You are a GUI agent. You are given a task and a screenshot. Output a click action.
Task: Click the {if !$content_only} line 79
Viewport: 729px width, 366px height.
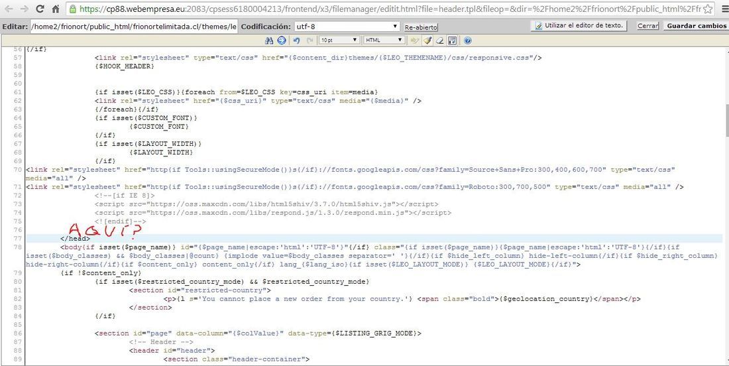point(101,273)
